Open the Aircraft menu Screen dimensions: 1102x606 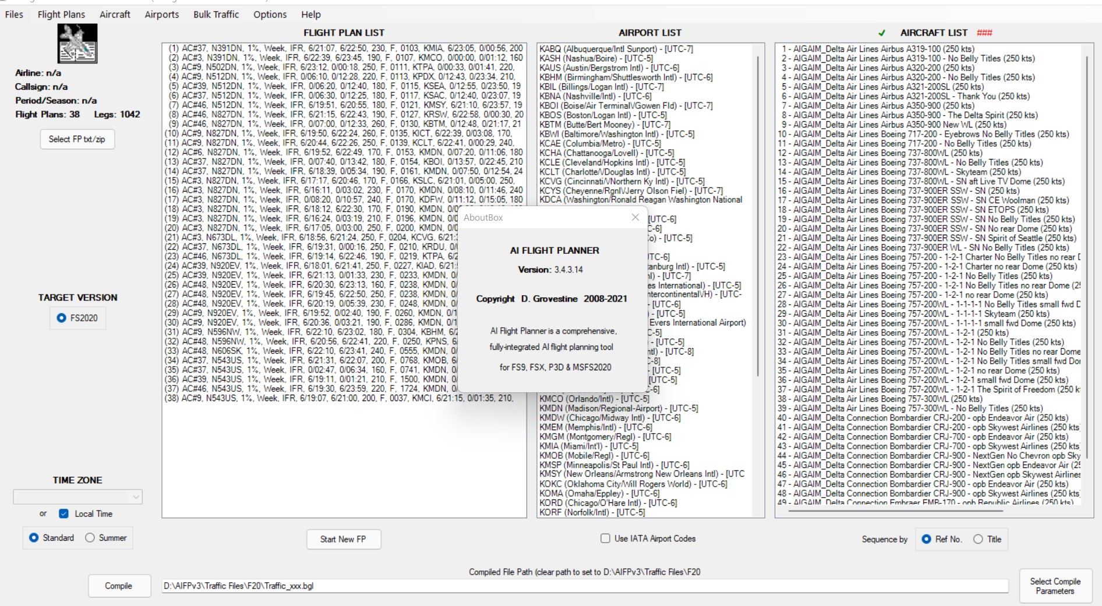[x=115, y=15]
